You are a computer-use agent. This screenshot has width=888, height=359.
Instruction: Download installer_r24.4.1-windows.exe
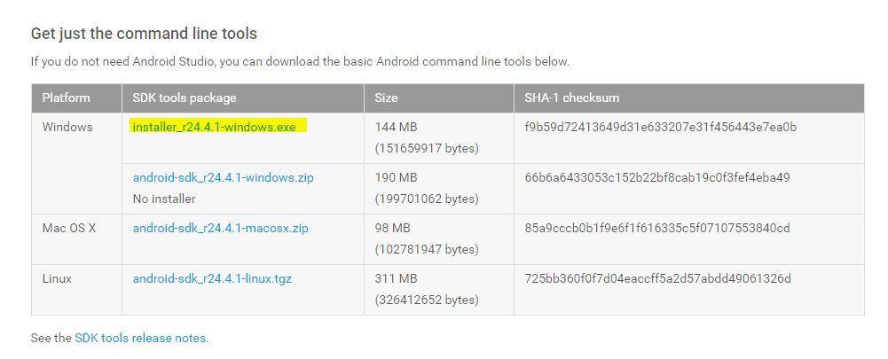tap(214, 127)
